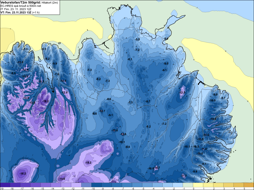This screenshot has height=190, width=254.
Task: Click the -9.5 temperature label
Action: coord(166,64)
